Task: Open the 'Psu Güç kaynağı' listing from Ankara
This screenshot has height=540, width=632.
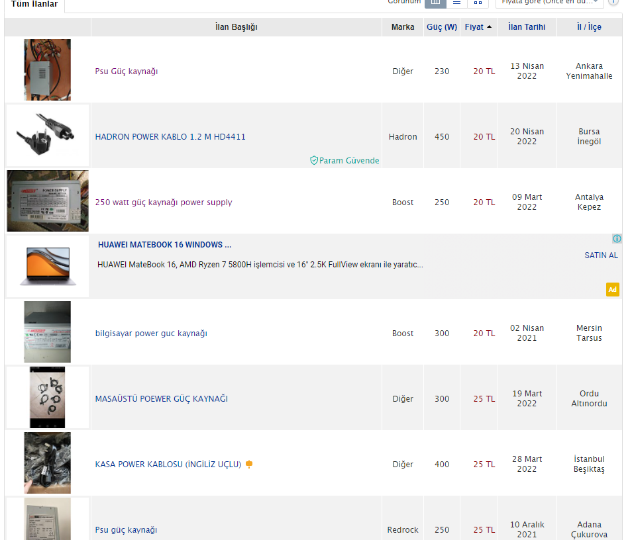Action: pos(126,71)
